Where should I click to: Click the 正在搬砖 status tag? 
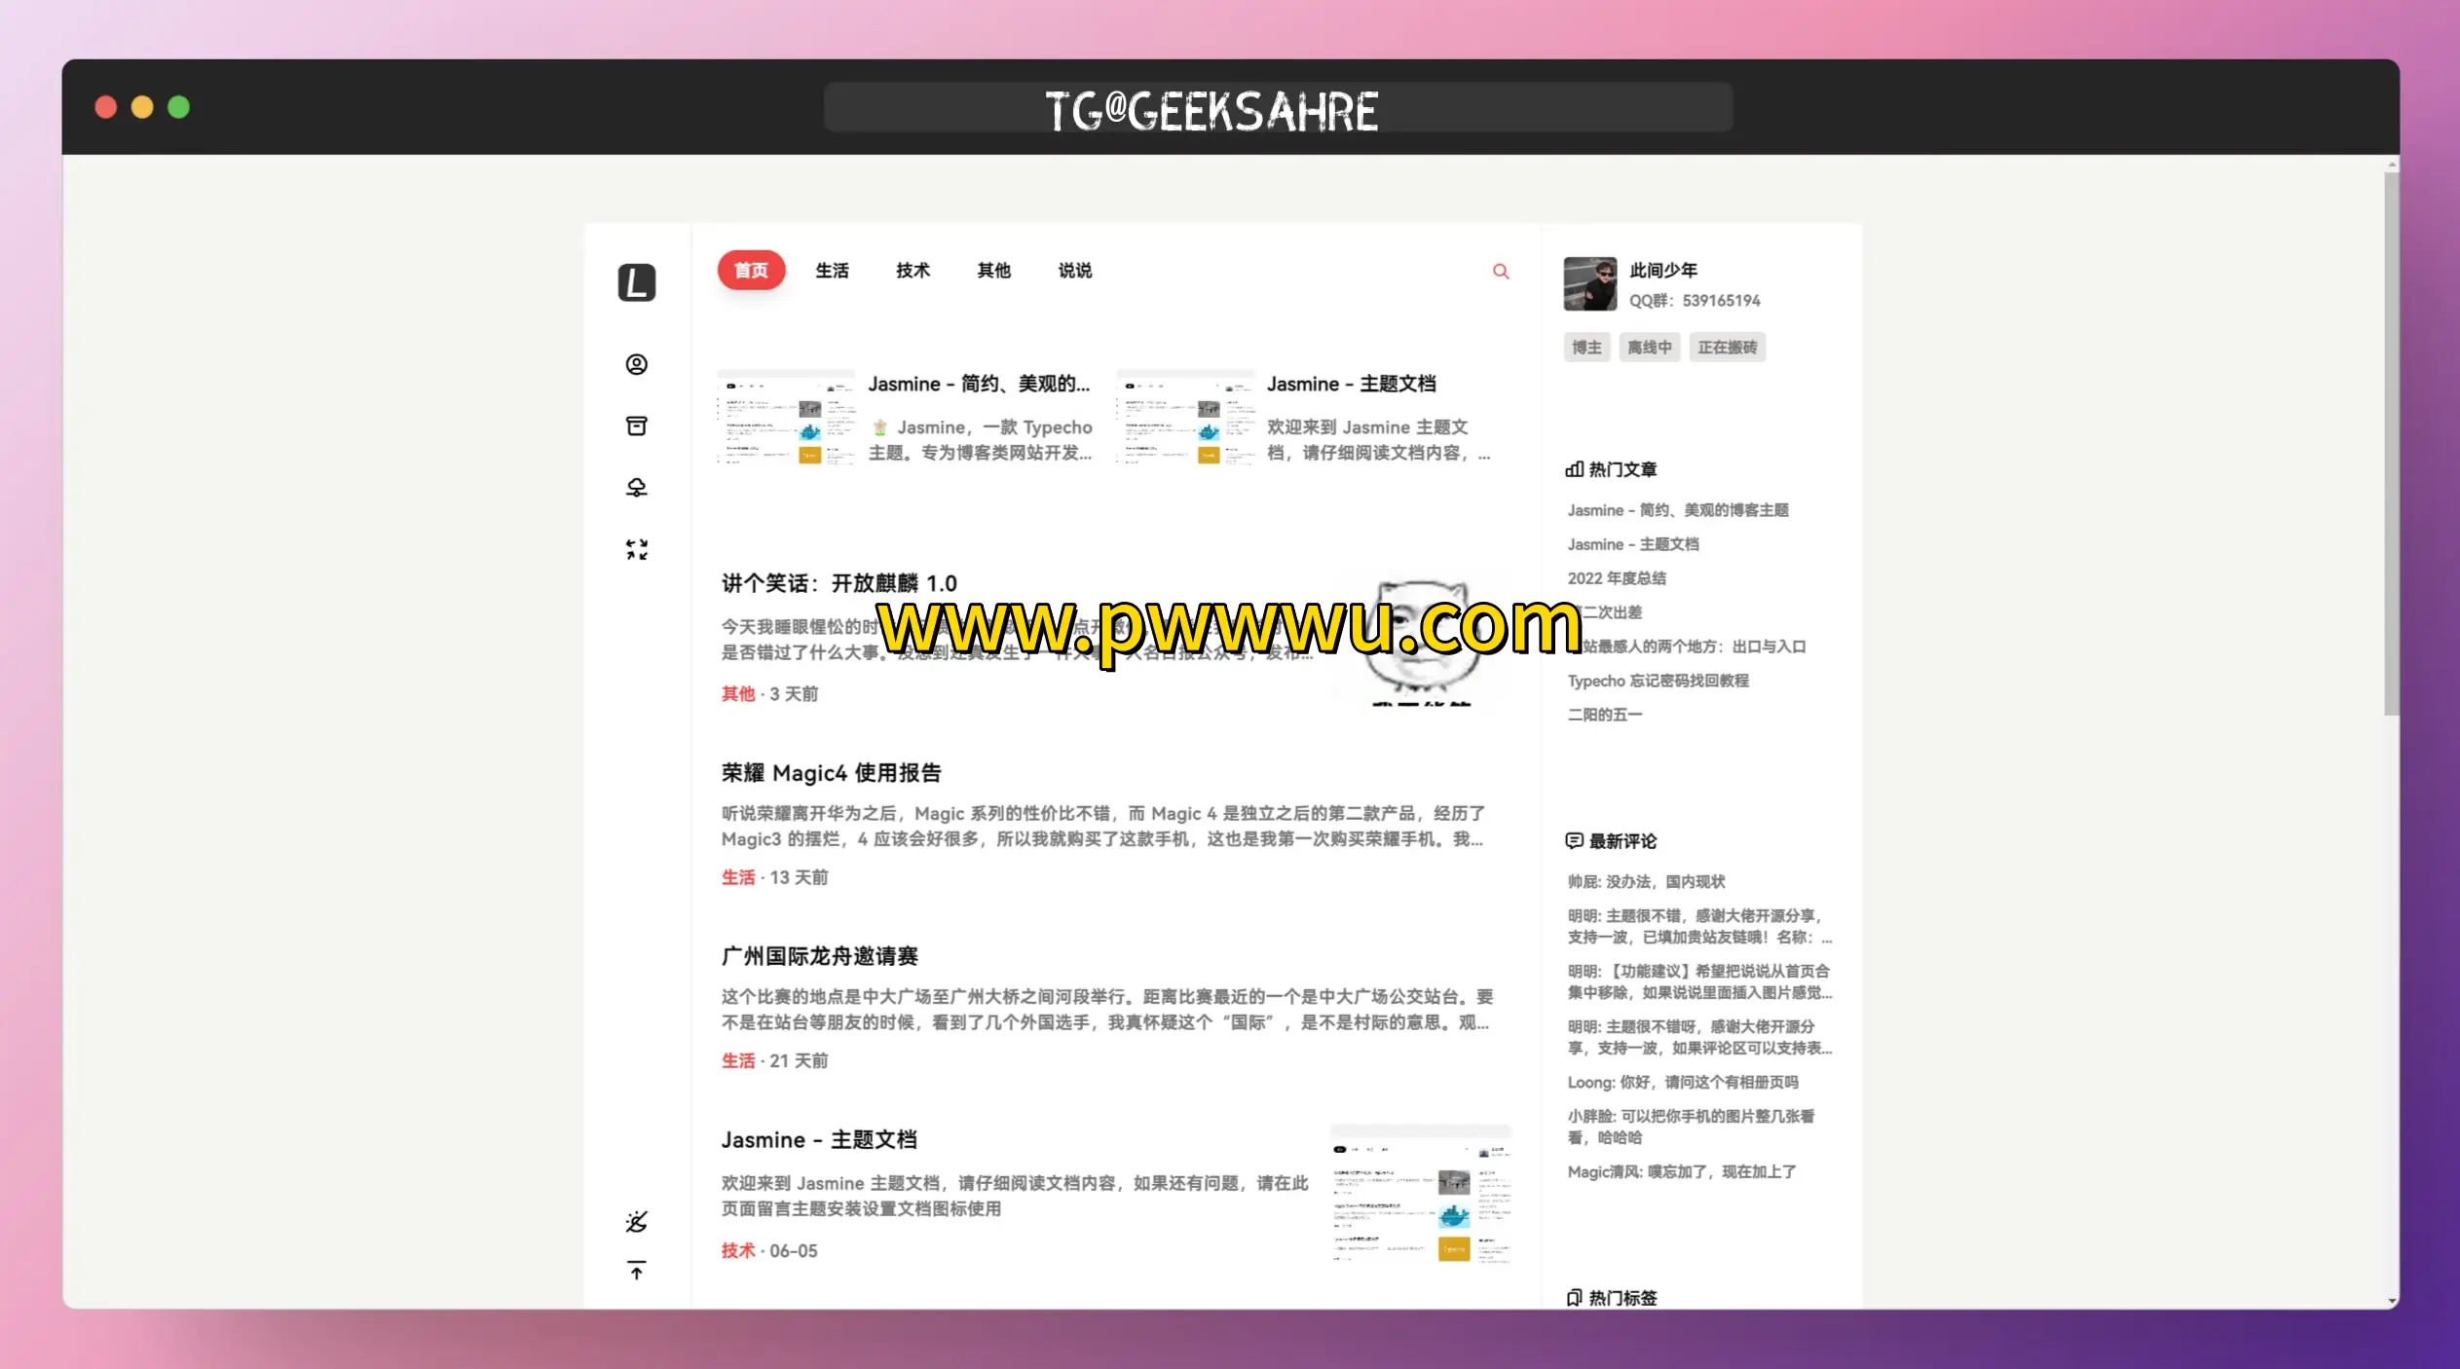[x=1729, y=347]
